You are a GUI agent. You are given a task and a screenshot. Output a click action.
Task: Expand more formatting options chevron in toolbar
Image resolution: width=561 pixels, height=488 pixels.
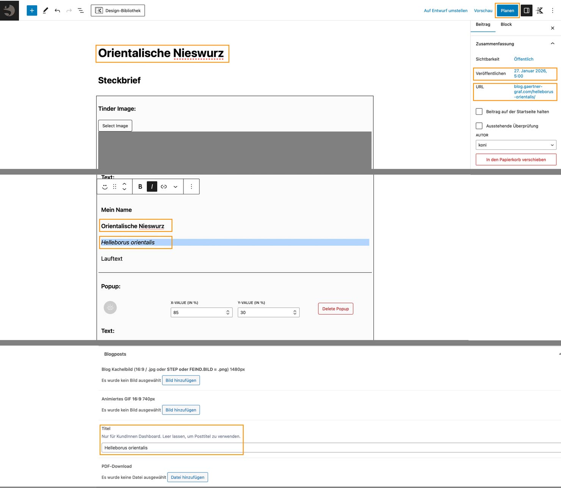pos(176,186)
